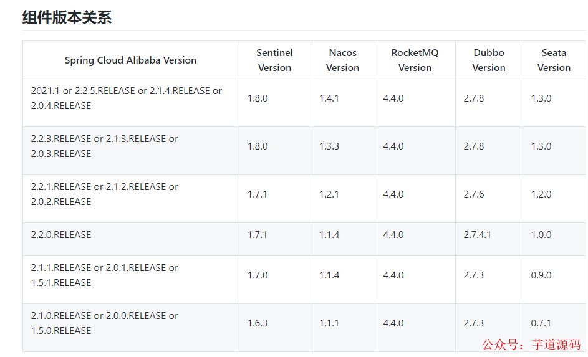Click RocketMQ 4.4.0 in the 2.1.0.RELEASE row
Screen dimensions: 588x357
pyautogui.click(x=393, y=323)
